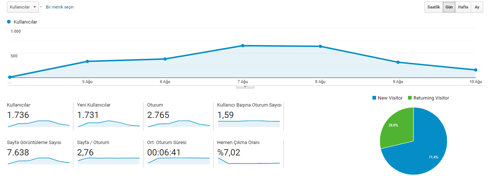Select the Sayfa Görüntüleme Sayısı sparkline
The image size is (488, 176).
tap(39, 161)
